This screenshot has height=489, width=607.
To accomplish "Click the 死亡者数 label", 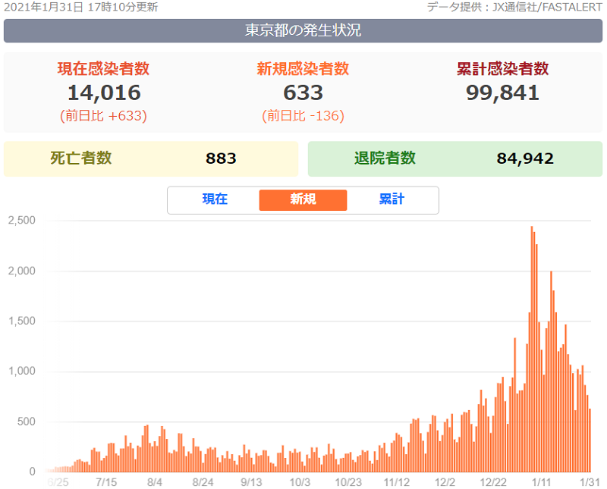I will pos(81,158).
